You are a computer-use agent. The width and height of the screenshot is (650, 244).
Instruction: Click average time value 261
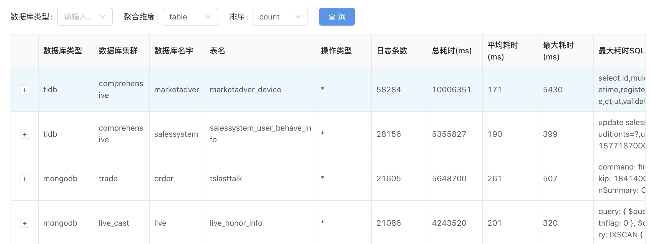click(495, 178)
